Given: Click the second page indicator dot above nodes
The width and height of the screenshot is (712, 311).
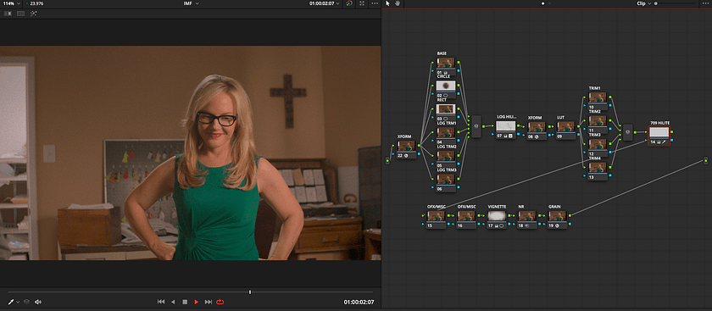Looking at the screenshot, I should click(x=549, y=3).
